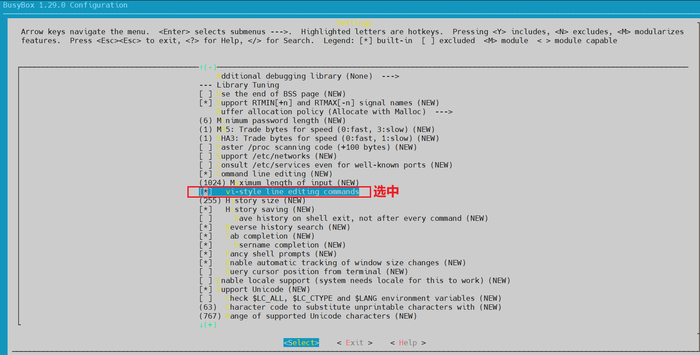Click the Help button
Image resolution: width=700 pixels, height=355 pixels.
click(x=408, y=343)
